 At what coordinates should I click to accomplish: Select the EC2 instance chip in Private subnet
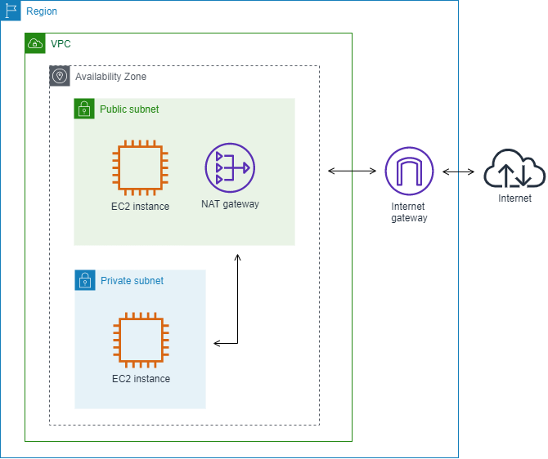click(x=140, y=341)
